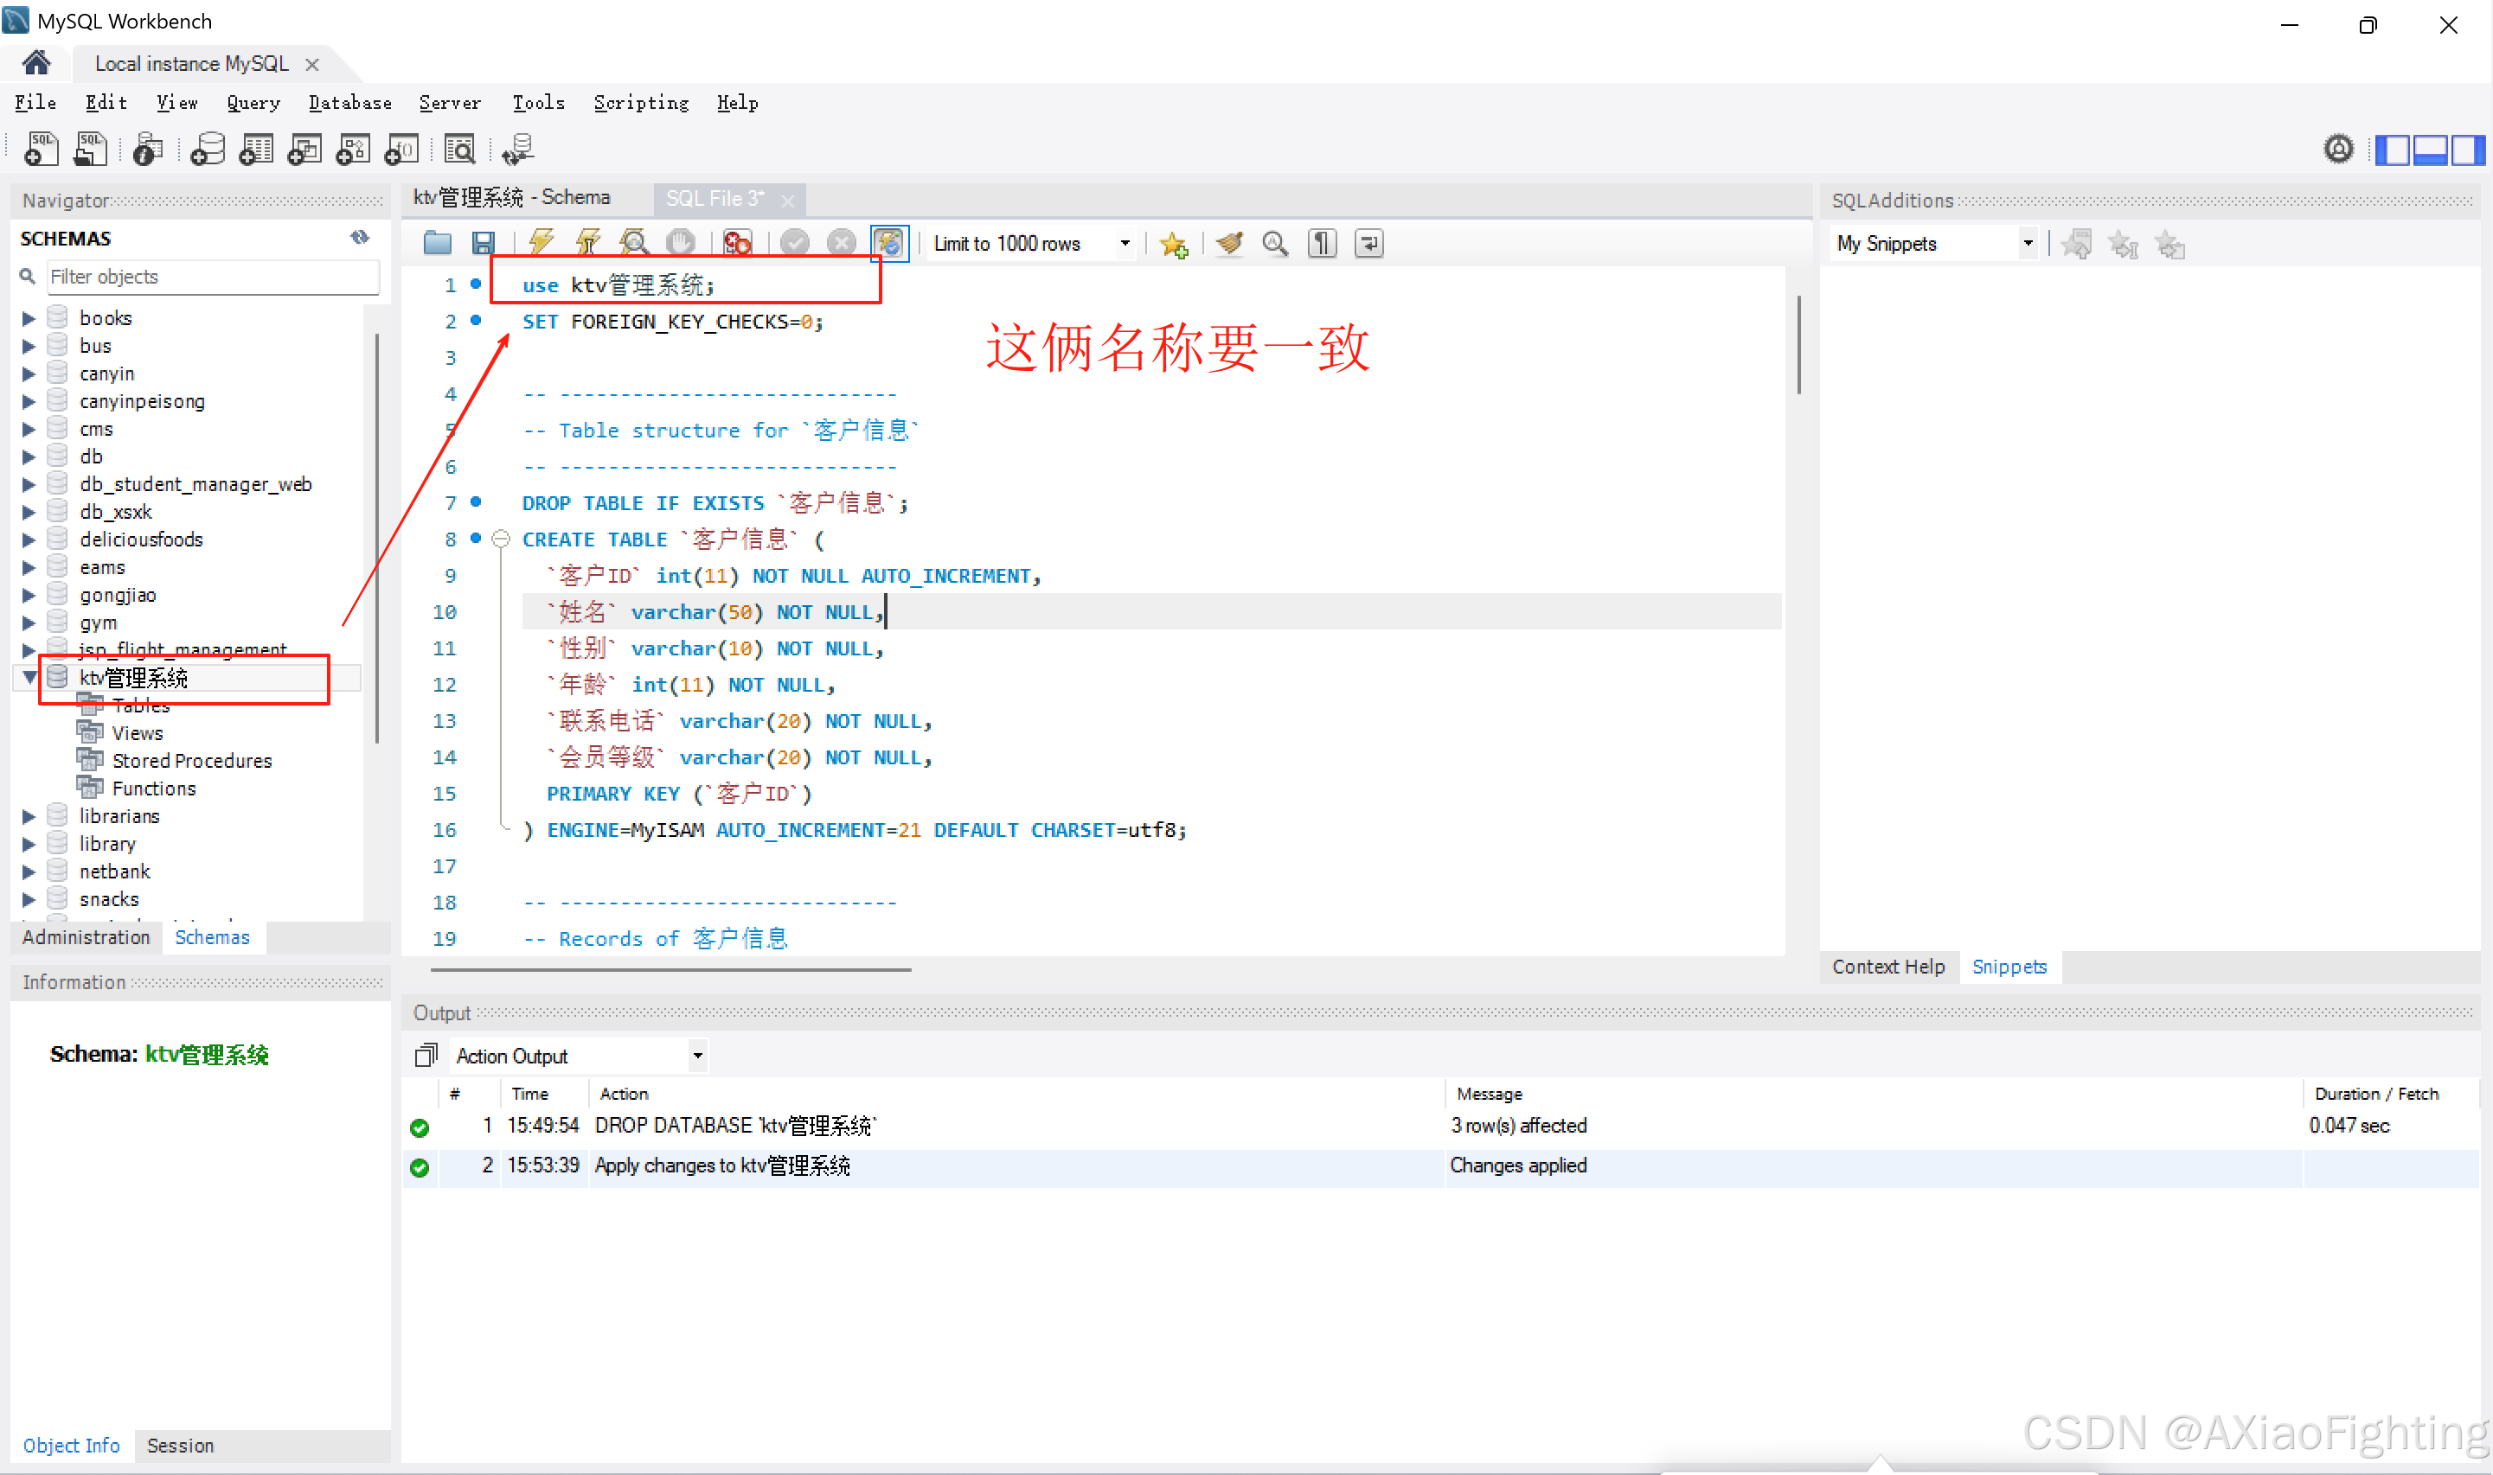Refresh the schemas list icon
2493x1475 pixels.
tap(359, 238)
